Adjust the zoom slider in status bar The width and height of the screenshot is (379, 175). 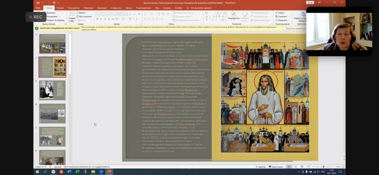tap(324, 167)
